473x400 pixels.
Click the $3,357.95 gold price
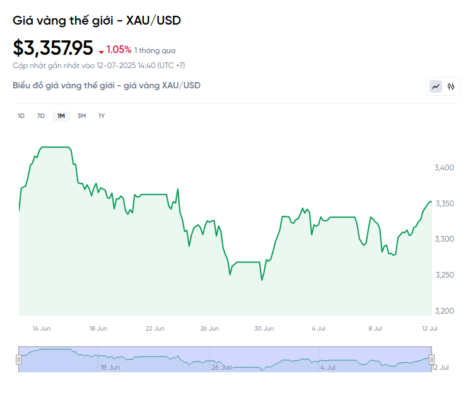53,48
